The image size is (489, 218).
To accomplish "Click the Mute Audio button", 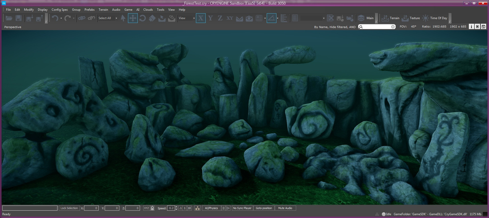I will (x=285, y=208).
